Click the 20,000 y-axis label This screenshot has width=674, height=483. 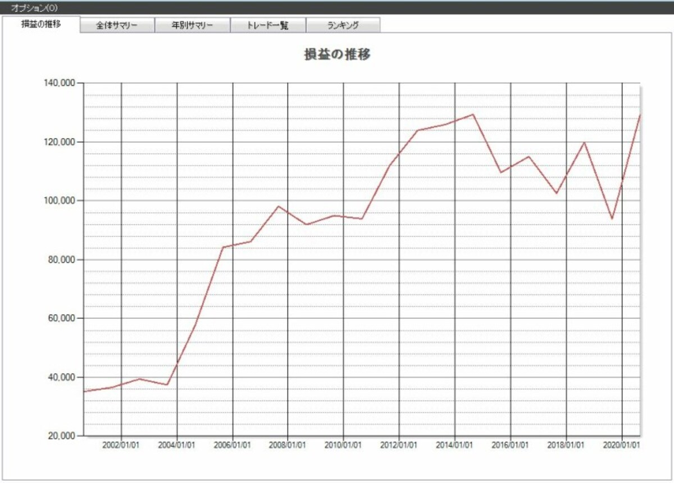[x=61, y=436]
